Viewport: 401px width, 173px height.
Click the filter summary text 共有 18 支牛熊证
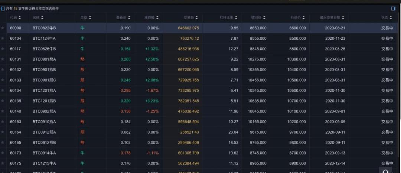(x=32, y=9)
